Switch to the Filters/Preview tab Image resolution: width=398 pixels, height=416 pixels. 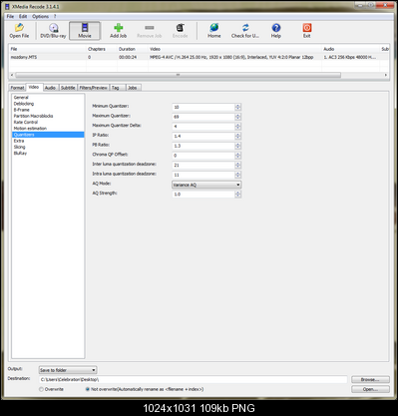point(93,88)
